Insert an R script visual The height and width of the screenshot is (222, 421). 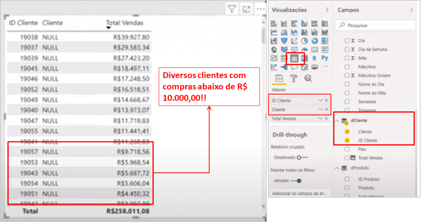click(x=315, y=58)
